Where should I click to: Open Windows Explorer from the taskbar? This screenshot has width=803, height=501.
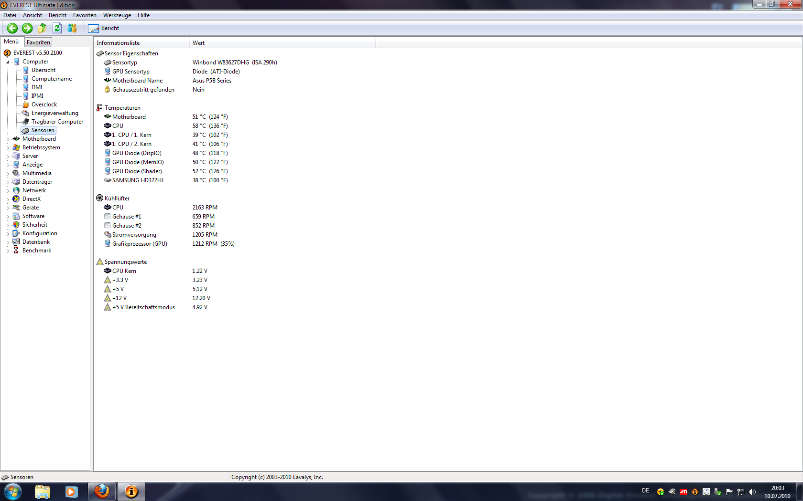point(43,491)
